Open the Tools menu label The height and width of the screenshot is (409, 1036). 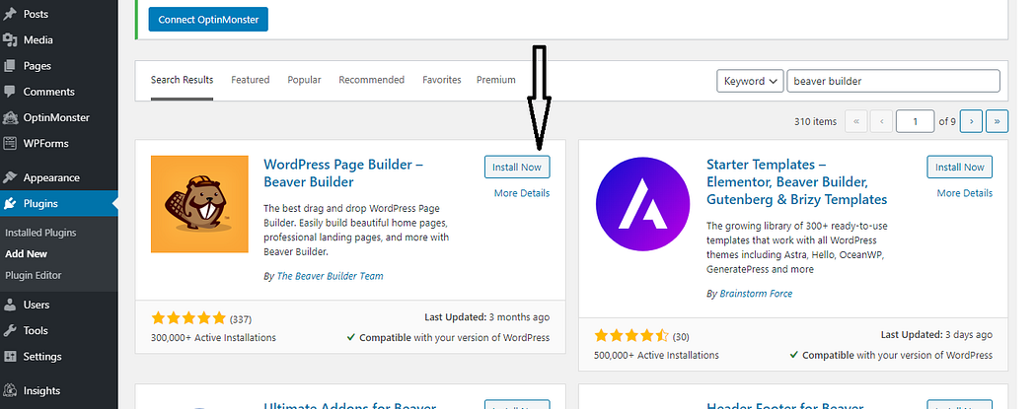point(36,330)
